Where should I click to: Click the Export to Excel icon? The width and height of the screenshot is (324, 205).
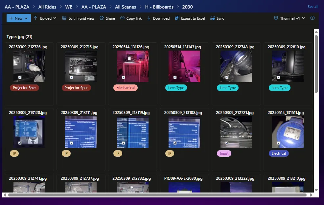177,18
